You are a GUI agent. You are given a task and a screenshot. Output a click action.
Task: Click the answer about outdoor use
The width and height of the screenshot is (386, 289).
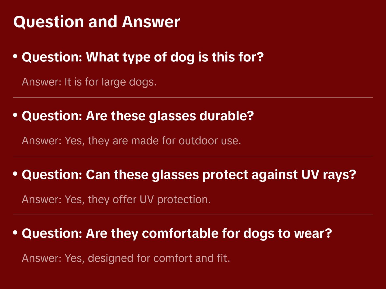(131, 141)
